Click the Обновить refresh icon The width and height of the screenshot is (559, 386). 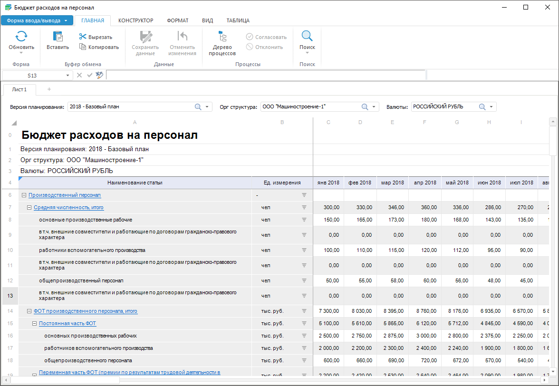(x=21, y=37)
